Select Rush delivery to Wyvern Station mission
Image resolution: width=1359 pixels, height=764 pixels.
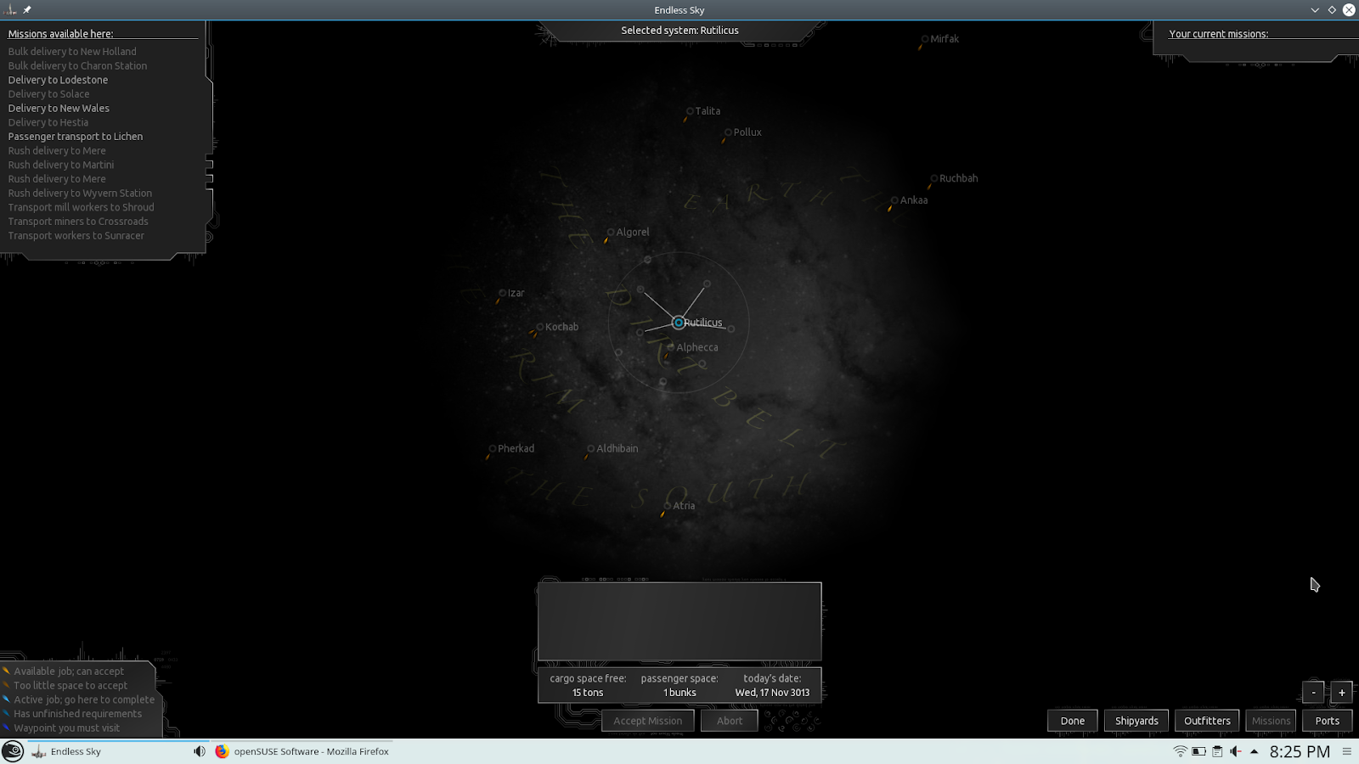pyautogui.click(x=80, y=194)
